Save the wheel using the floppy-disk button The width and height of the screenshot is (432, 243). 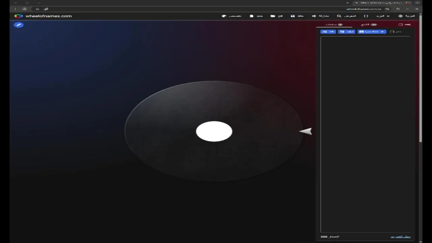pyautogui.click(x=297, y=16)
